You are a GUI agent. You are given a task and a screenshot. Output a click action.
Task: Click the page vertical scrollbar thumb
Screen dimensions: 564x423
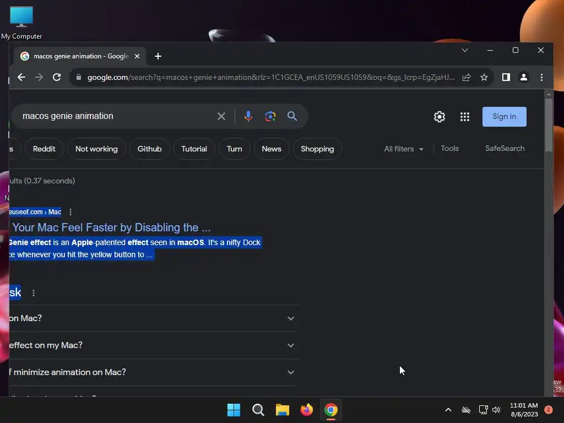coord(549,125)
